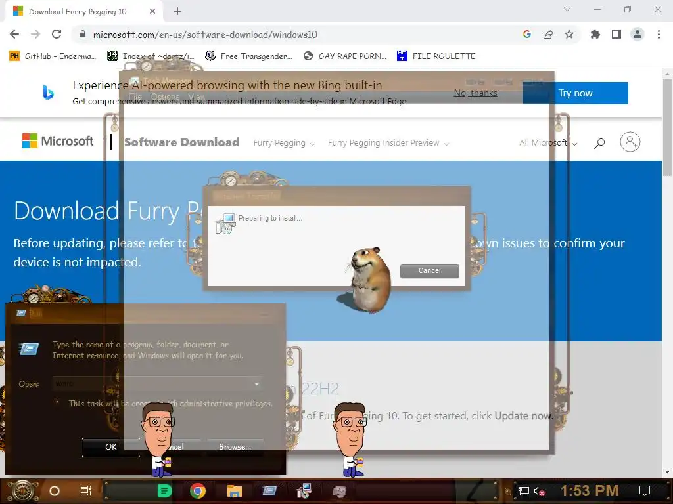The image size is (673, 504).
Task: Click the network tray icon
Action: [523, 491]
